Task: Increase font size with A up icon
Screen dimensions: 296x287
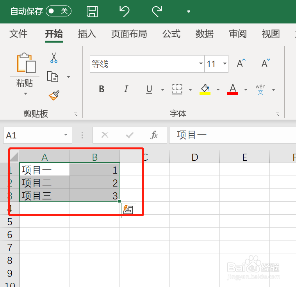Action: tap(241, 63)
